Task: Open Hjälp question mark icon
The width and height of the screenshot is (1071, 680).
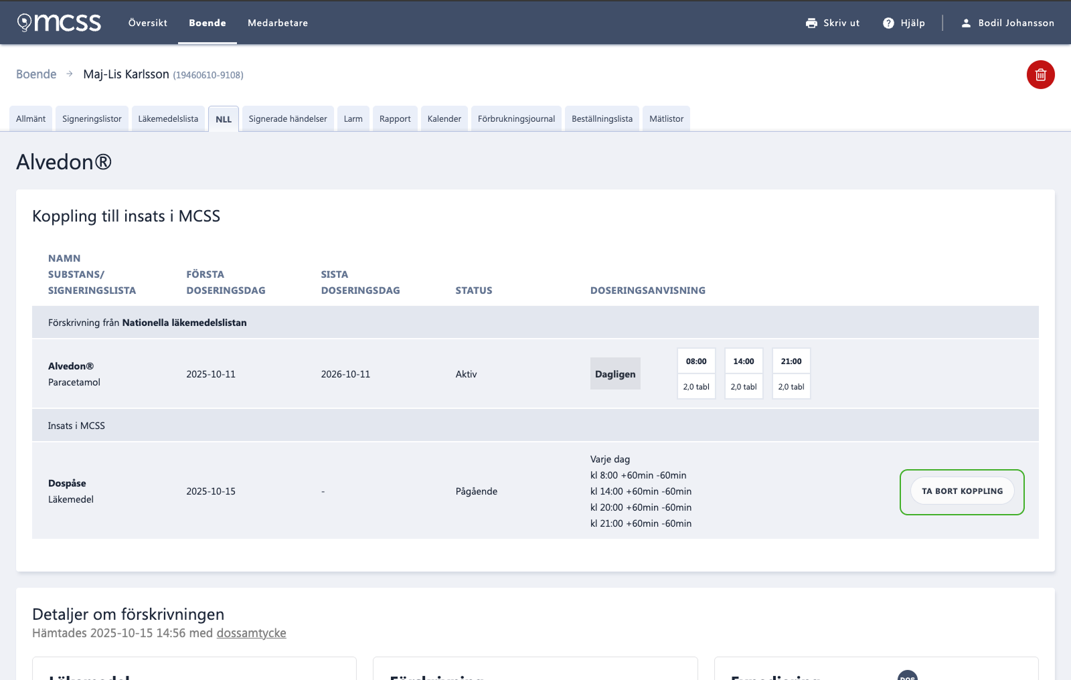Action: click(x=888, y=23)
